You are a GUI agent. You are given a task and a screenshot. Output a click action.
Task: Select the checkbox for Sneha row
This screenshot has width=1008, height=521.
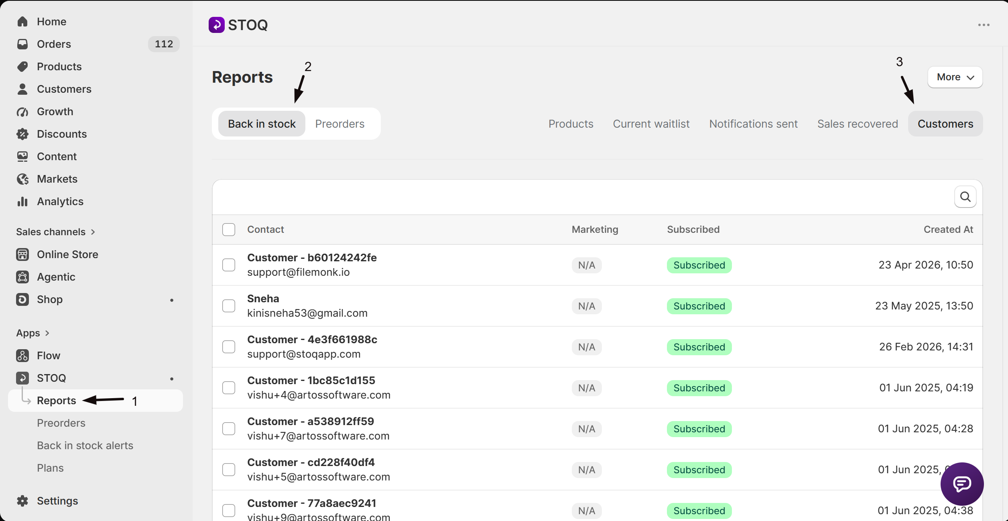coord(229,306)
